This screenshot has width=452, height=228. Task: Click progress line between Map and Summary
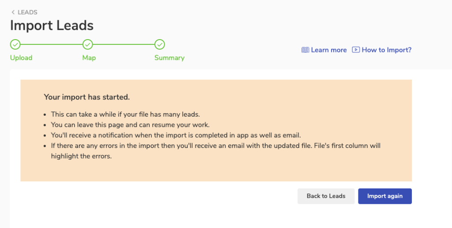[x=124, y=44]
